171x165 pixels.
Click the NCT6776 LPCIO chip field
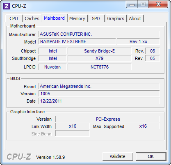[99, 67]
